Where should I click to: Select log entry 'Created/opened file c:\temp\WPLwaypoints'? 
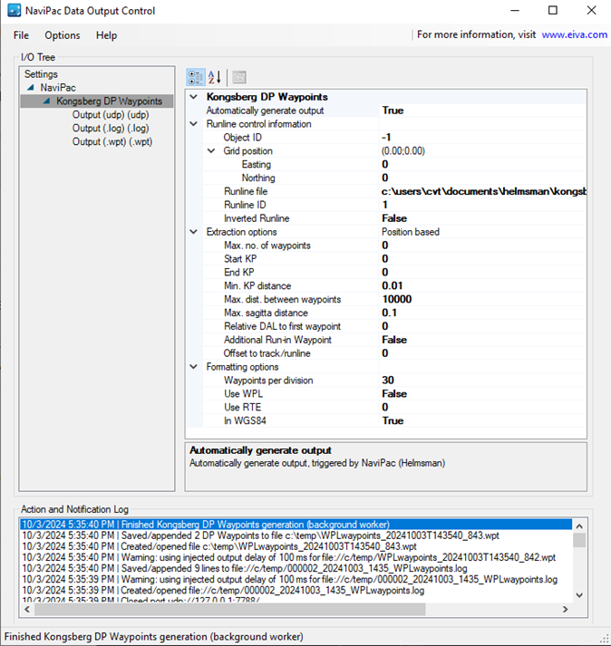click(x=296, y=546)
